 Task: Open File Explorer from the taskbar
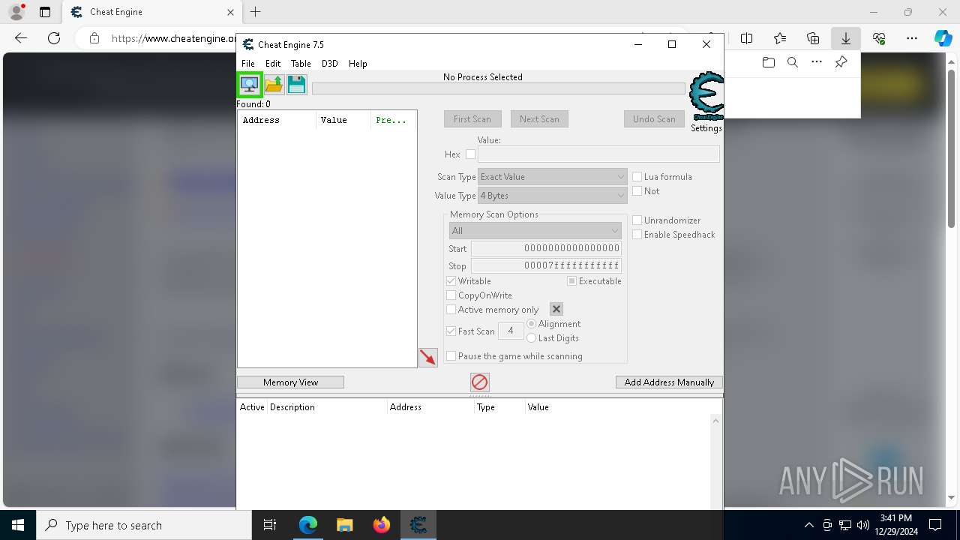click(345, 525)
